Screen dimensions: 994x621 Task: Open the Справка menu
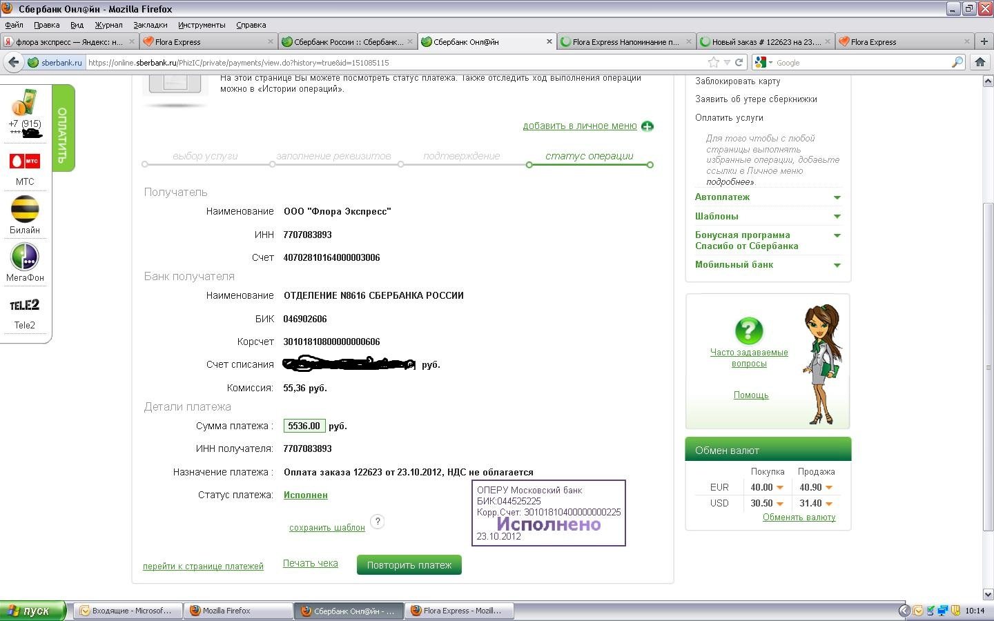(x=251, y=25)
